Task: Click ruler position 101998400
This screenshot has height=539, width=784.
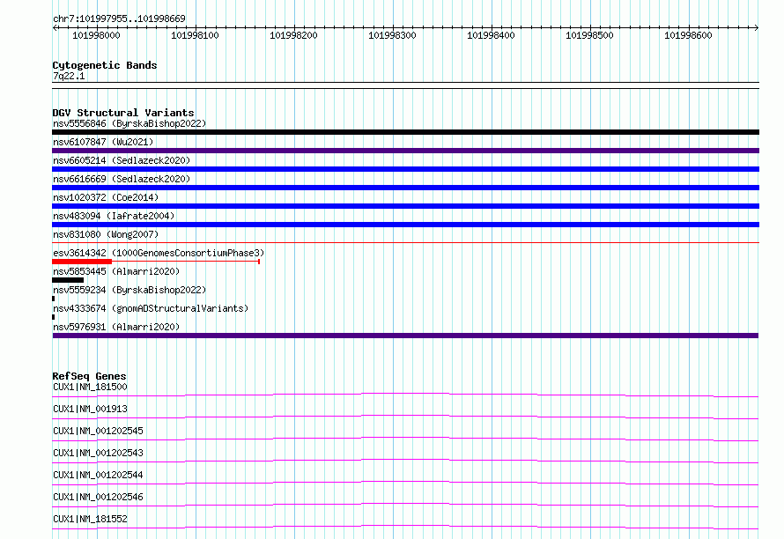Action: tap(491, 35)
